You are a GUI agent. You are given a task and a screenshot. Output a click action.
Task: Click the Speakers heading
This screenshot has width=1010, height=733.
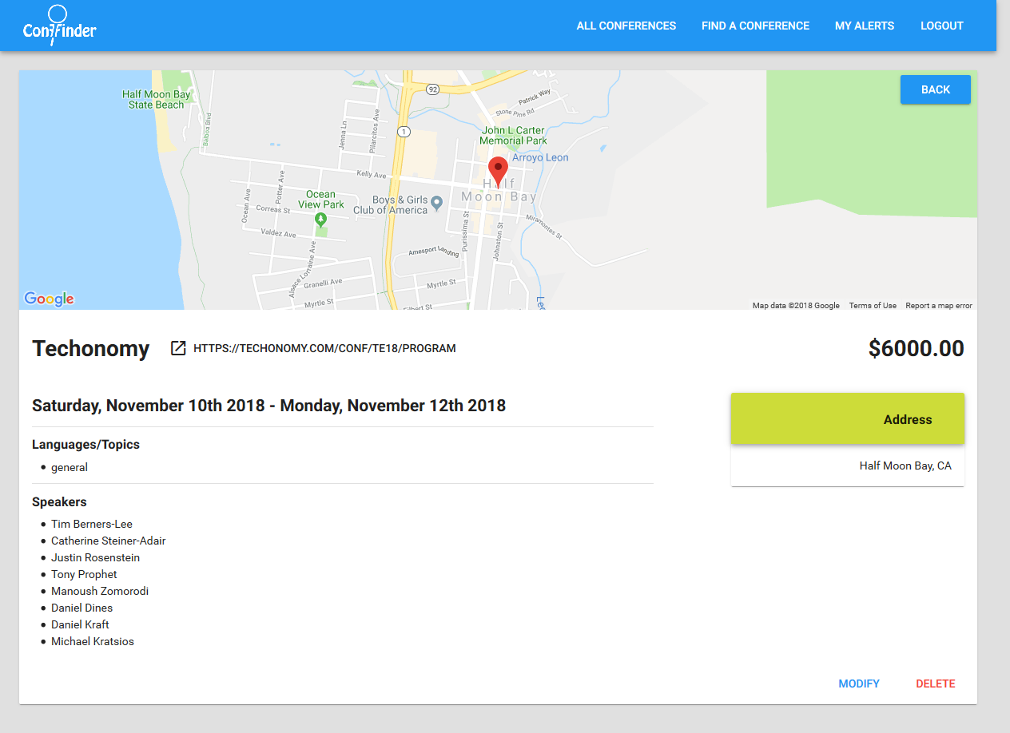pyautogui.click(x=59, y=502)
